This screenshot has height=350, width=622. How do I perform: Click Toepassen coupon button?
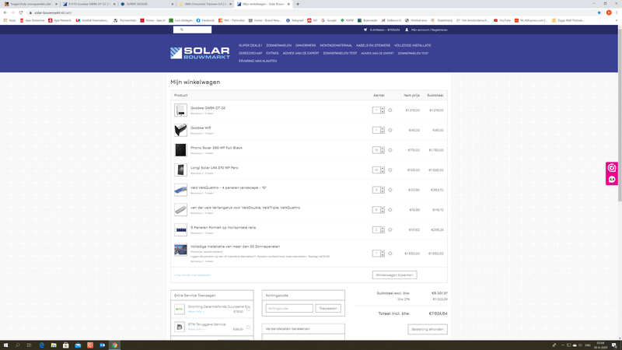328,308
